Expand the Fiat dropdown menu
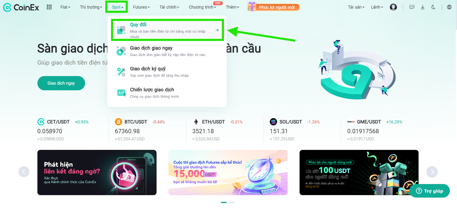Viewport: 457px width, 209px height. 65,7
